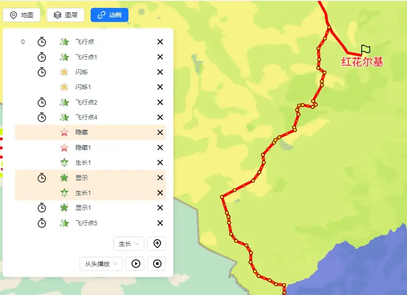Viewport: 407px width, 295px height.
Task: Click the flying star icon for 飞行点2
Action: pos(64,102)
